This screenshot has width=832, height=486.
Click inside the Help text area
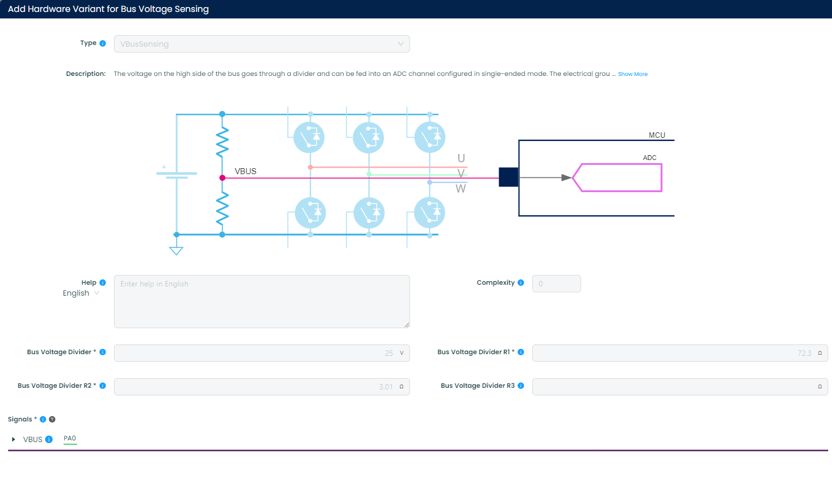coord(262,302)
